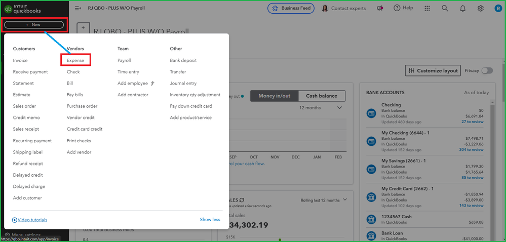The image size is (506, 242).
Task: Select Add contractor menu entry
Action: click(133, 95)
